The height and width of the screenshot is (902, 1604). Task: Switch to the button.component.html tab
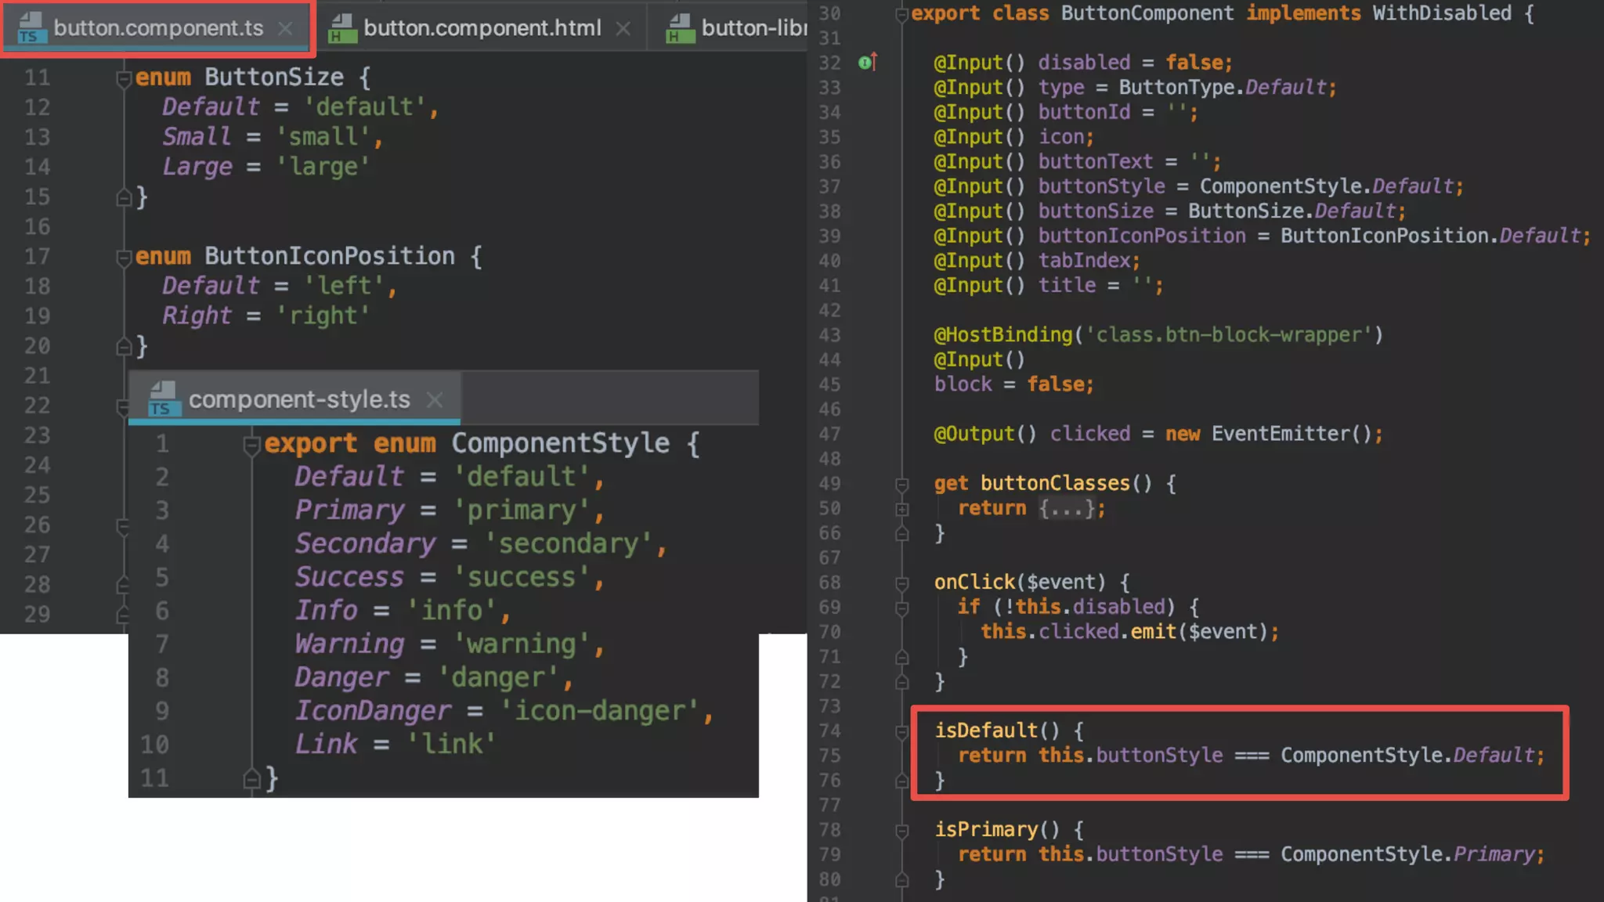coord(482,28)
